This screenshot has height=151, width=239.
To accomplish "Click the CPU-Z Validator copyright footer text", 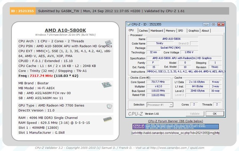I will (120, 148).
